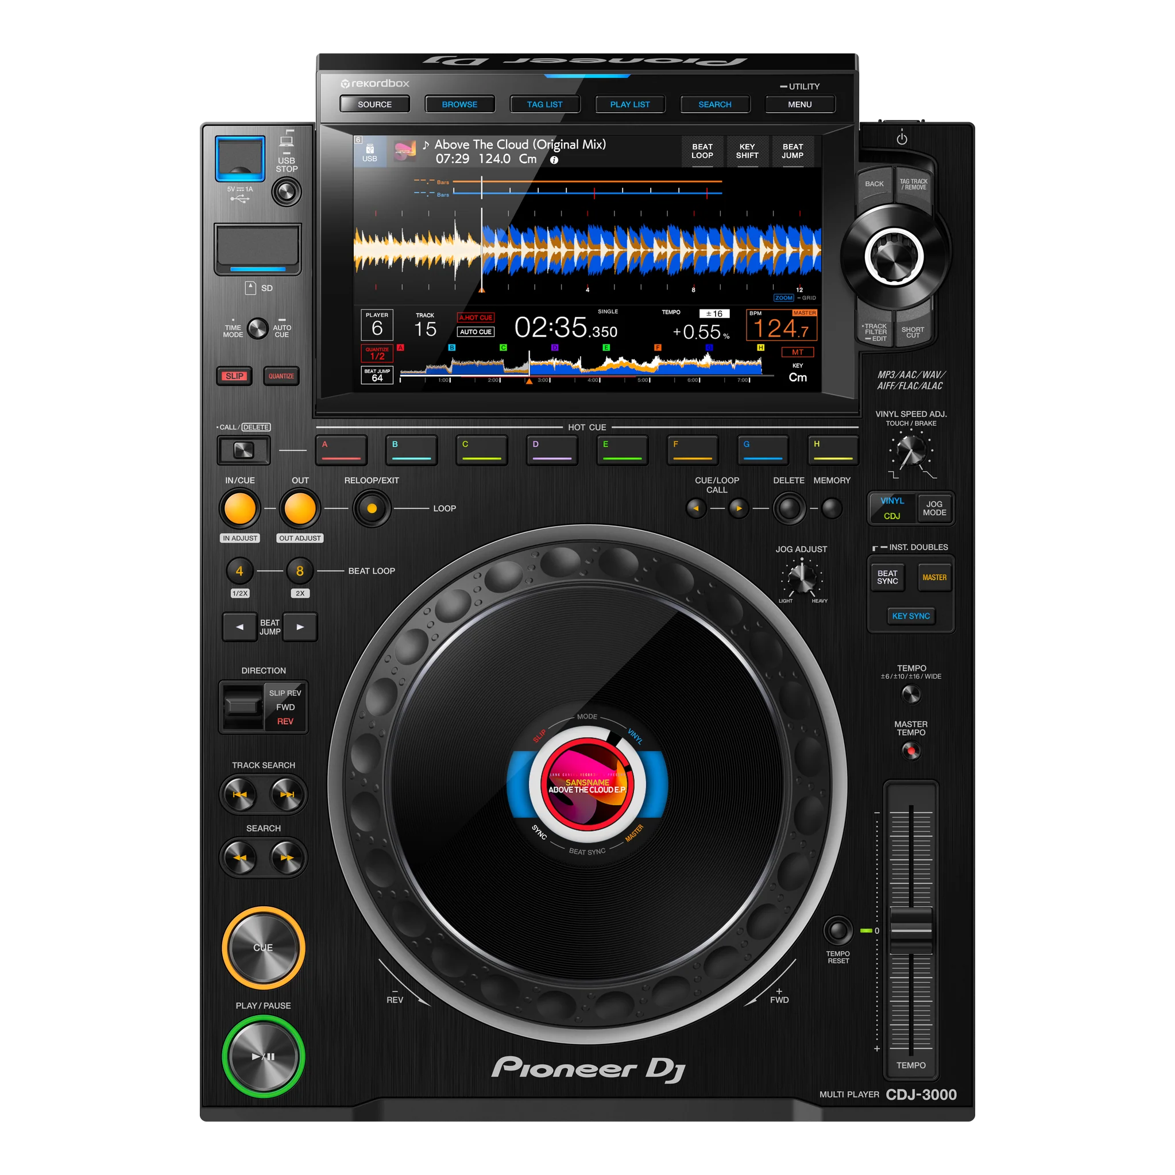Jump backward with the BEAT JUMP left arrow
Image resolution: width=1175 pixels, height=1175 pixels.
[x=239, y=627]
